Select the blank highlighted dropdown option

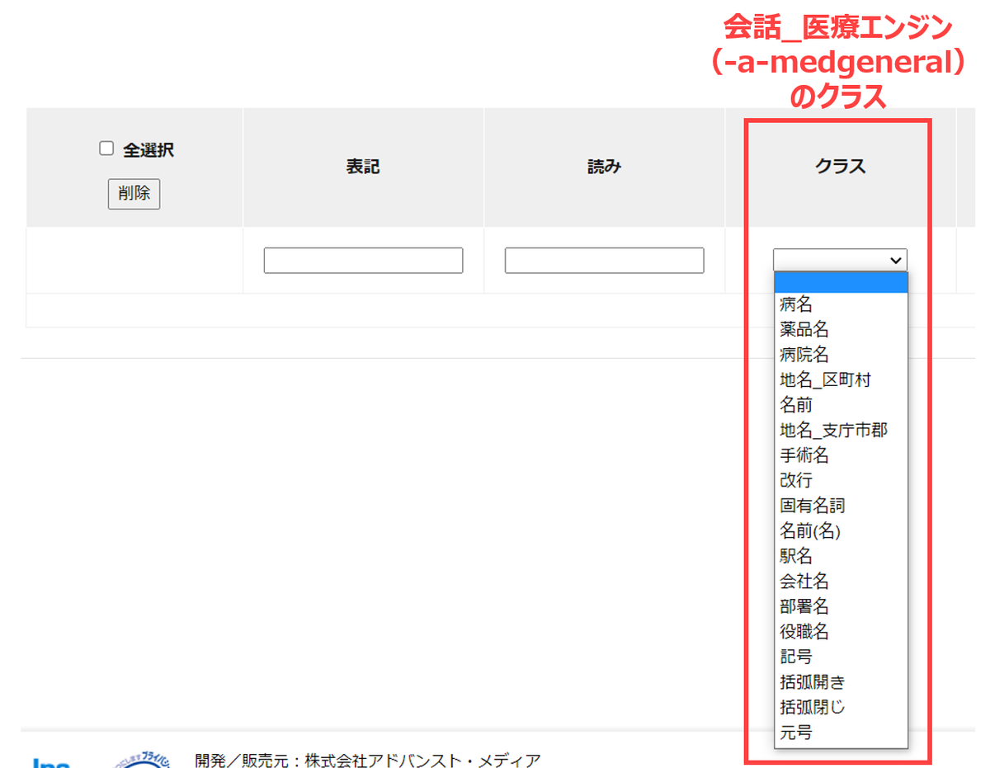pos(841,283)
